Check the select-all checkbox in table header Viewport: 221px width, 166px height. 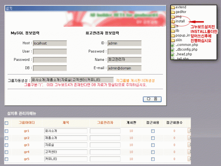pos(6,123)
